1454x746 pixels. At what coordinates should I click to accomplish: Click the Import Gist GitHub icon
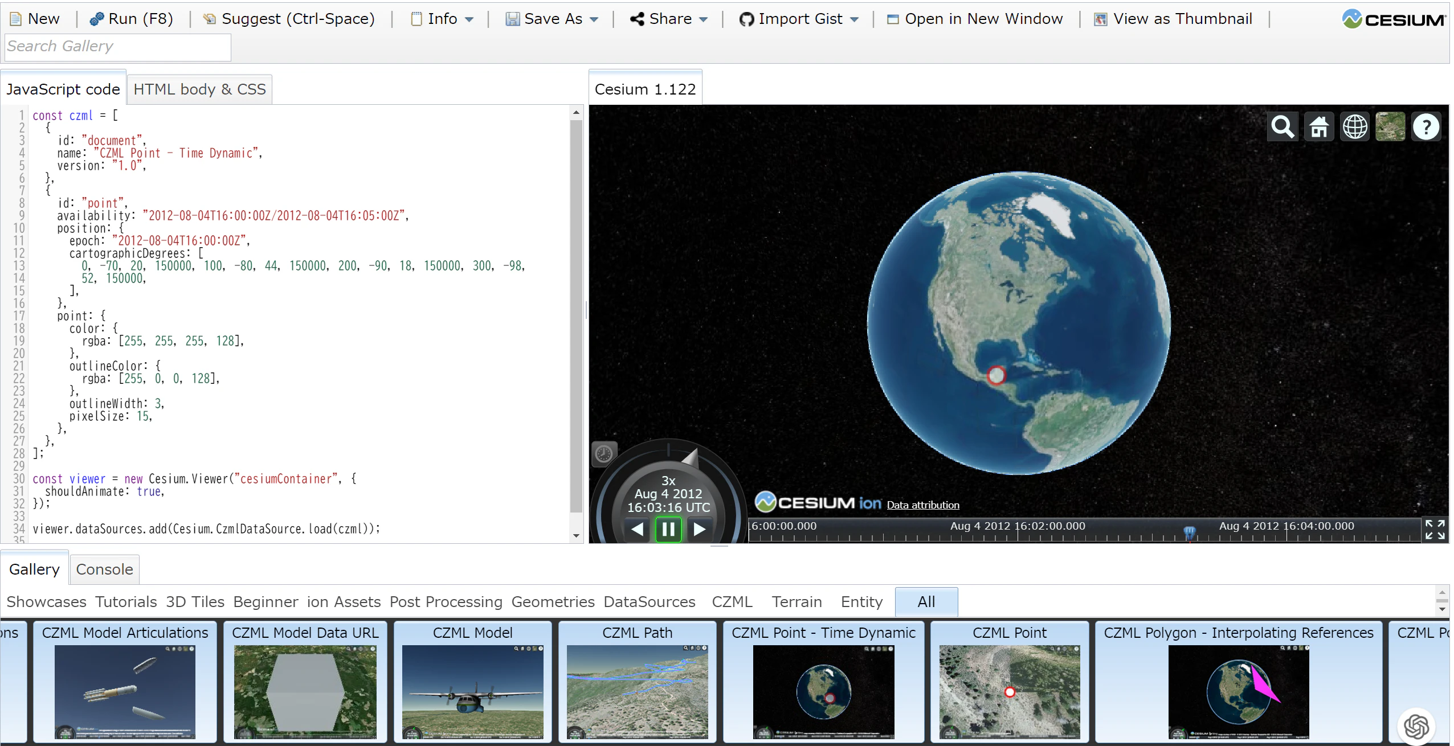tap(746, 19)
